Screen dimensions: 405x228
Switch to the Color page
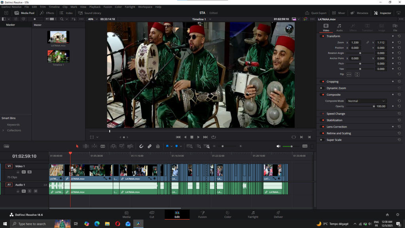click(227, 215)
